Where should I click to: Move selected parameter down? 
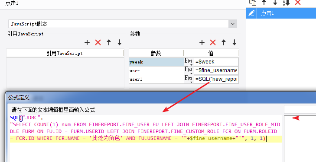click(235, 42)
